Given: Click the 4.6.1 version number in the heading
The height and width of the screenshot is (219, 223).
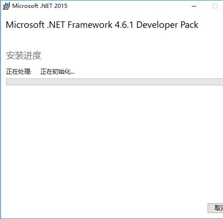Looking at the screenshot, I should [x=124, y=25].
